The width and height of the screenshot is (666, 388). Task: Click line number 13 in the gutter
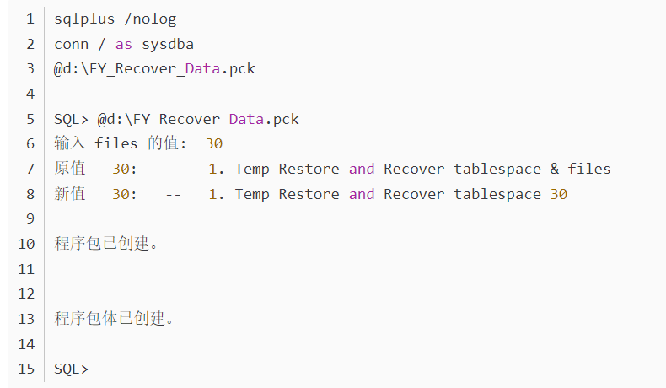pos(26,319)
